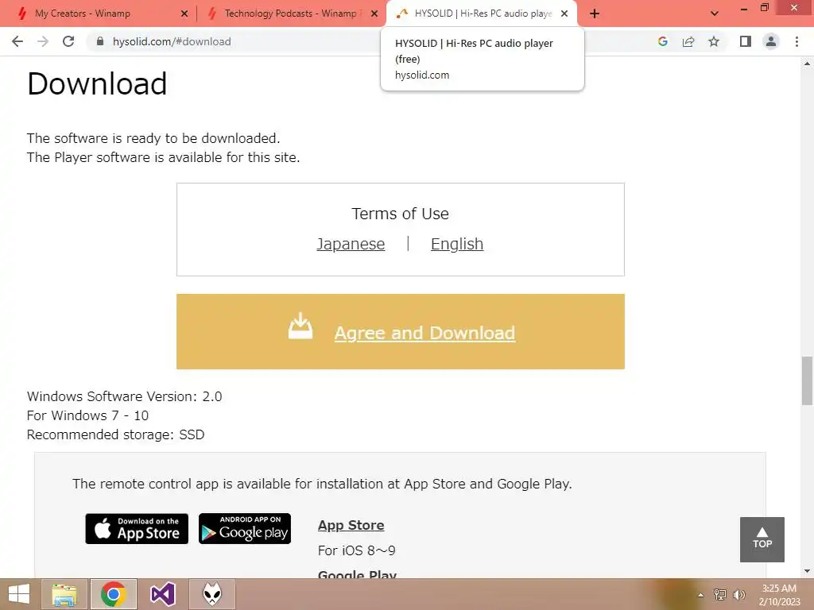Share this page icon
The height and width of the screenshot is (610, 814).
tap(688, 41)
